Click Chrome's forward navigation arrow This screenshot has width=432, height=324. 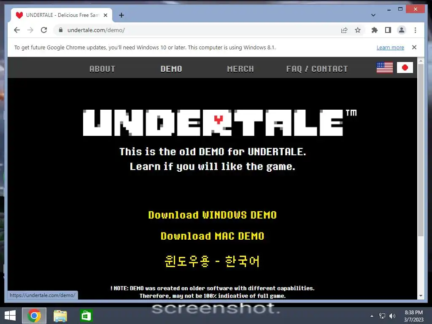(x=30, y=30)
